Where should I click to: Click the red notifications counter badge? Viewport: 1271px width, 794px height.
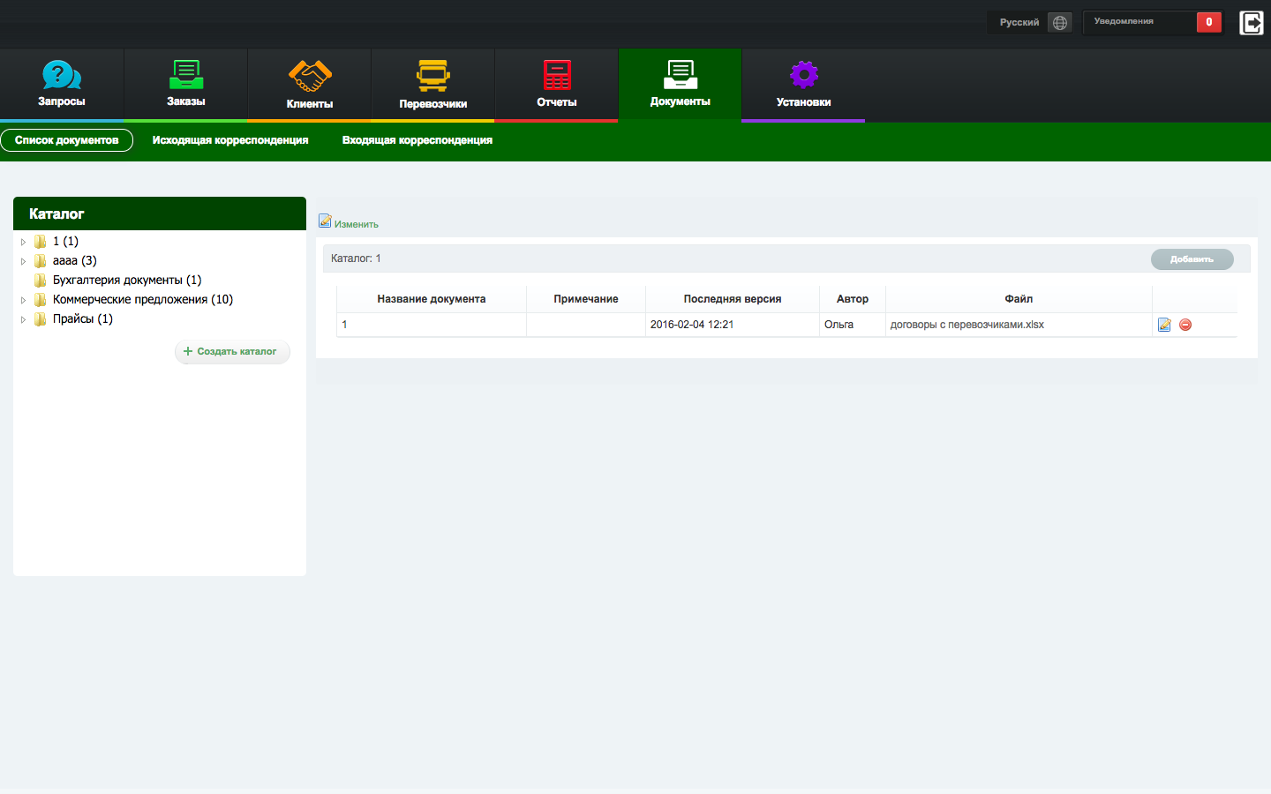pyautogui.click(x=1209, y=22)
